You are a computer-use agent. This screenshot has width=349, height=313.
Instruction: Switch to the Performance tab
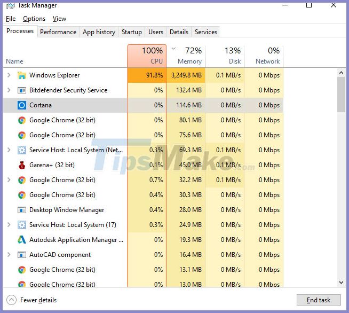(58, 32)
